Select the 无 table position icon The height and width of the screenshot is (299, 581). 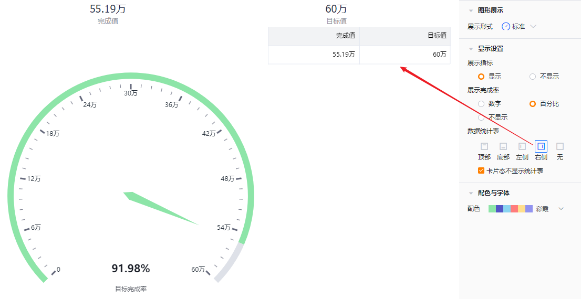tap(560, 146)
